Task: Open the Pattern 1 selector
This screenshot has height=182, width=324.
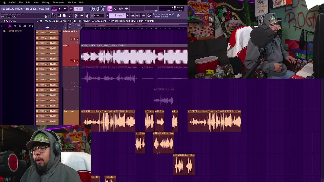Action: pos(117,15)
